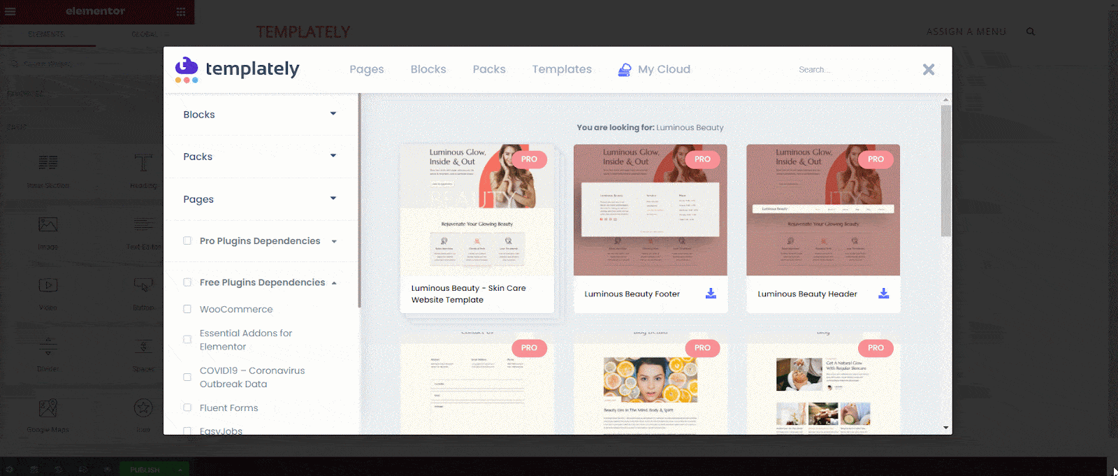Image resolution: width=1118 pixels, height=476 pixels.
Task: Check Essential Addons for Elementor filter
Action: pyautogui.click(x=187, y=340)
